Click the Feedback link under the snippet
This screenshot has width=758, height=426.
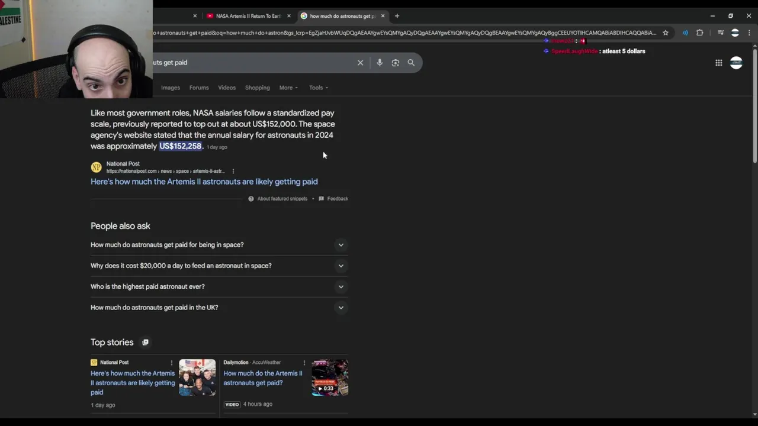pos(338,199)
